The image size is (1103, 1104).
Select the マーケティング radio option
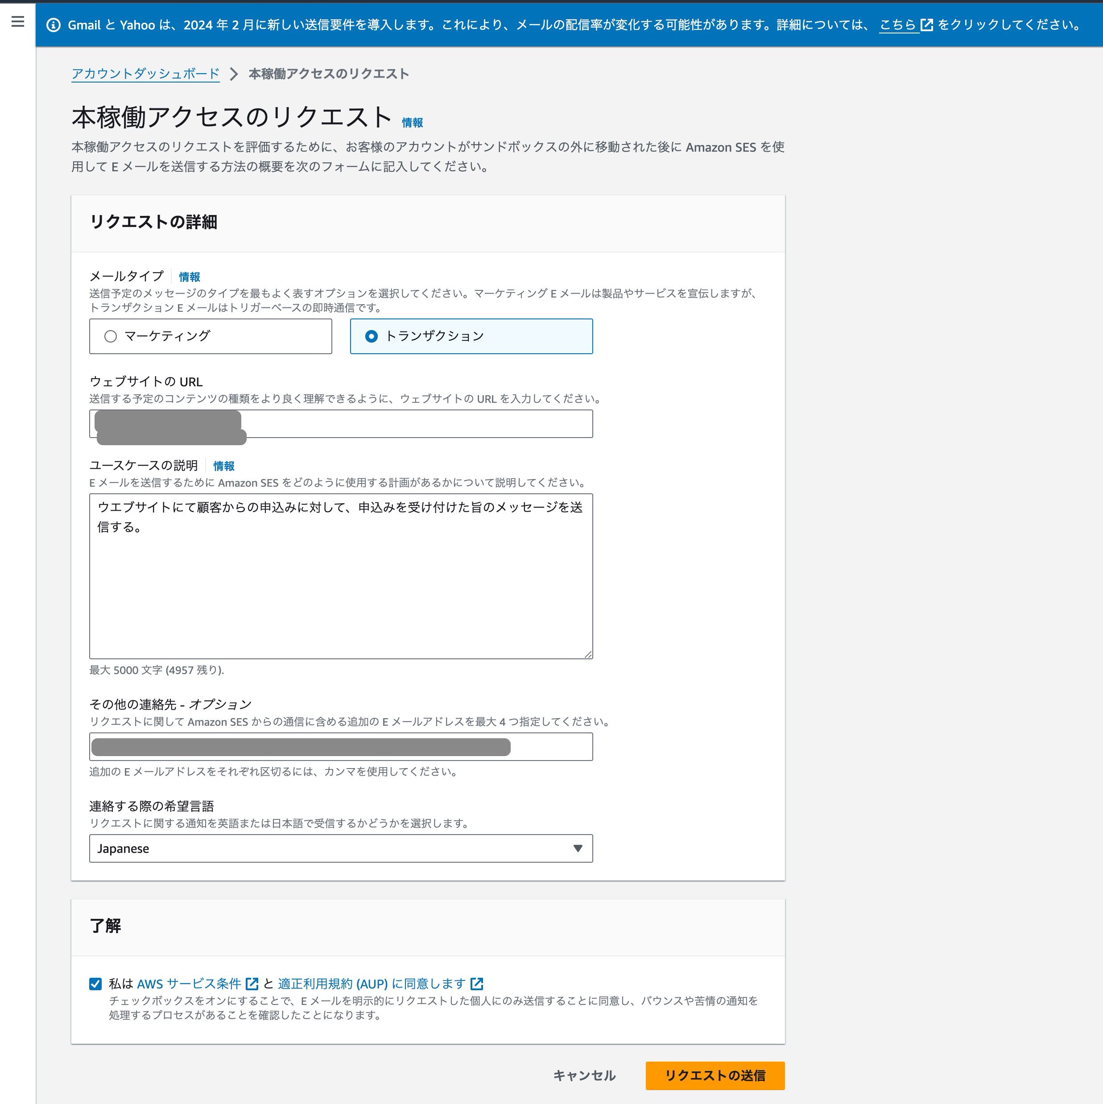[211, 336]
